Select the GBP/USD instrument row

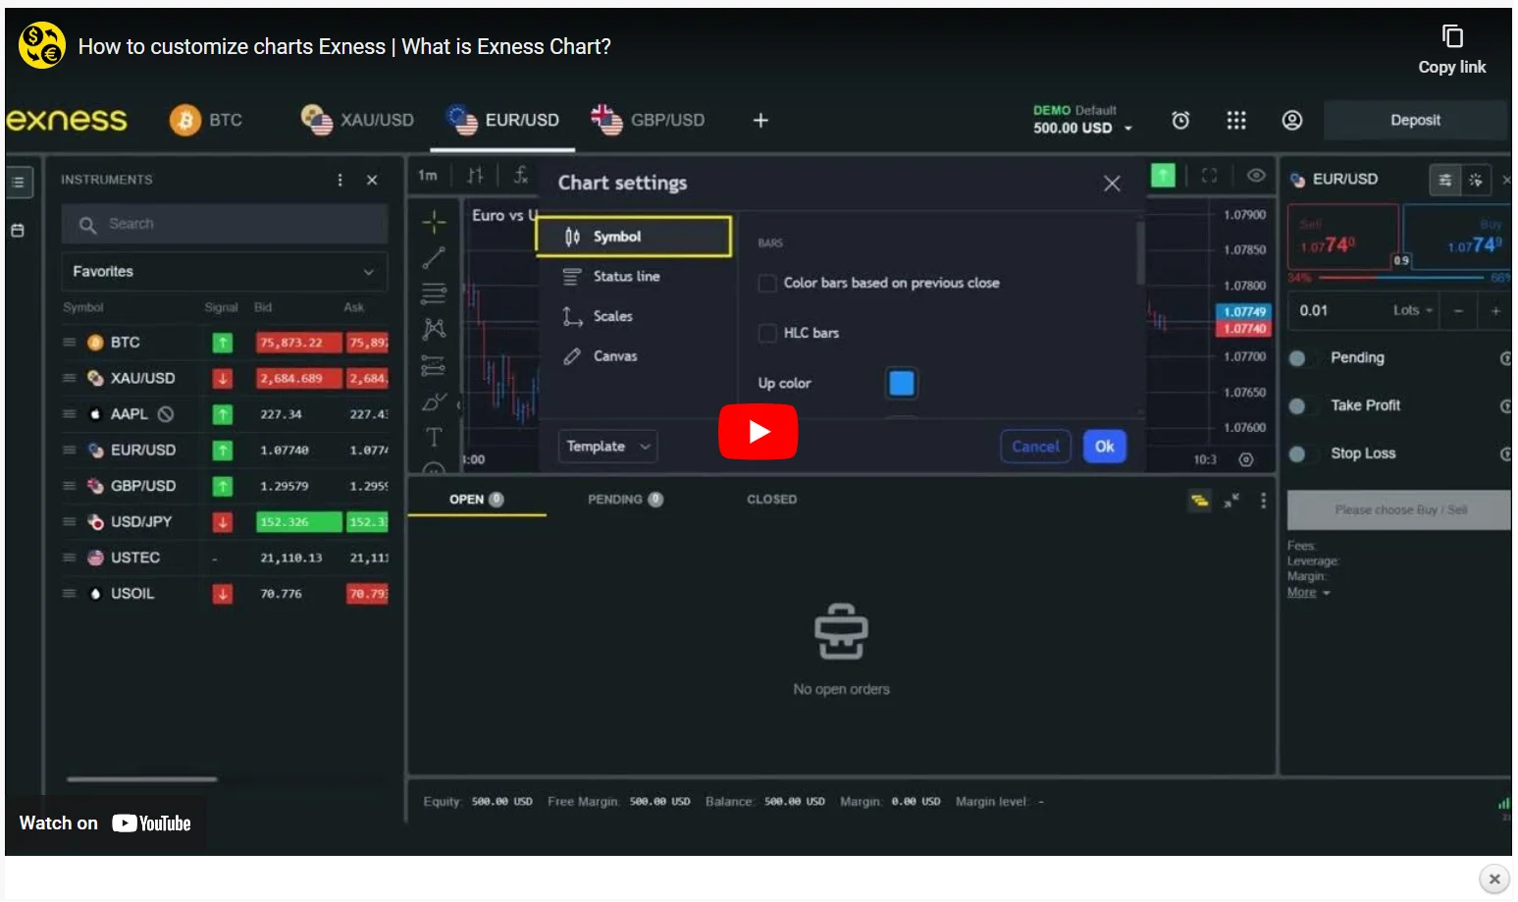pyautogui.click(x=225, y=486)
